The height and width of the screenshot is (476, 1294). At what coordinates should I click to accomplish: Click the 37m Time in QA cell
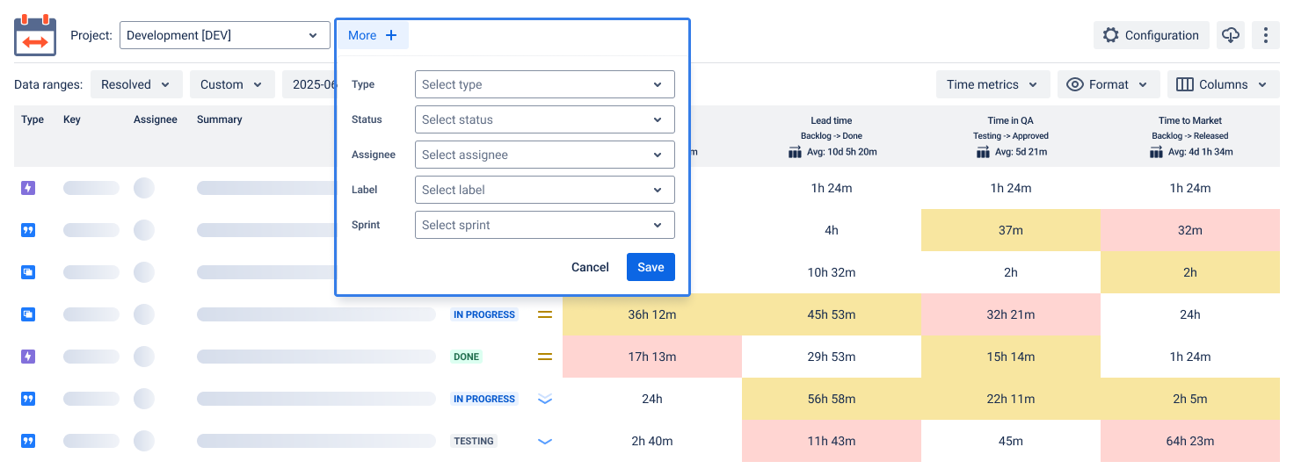pos(1011,230)
